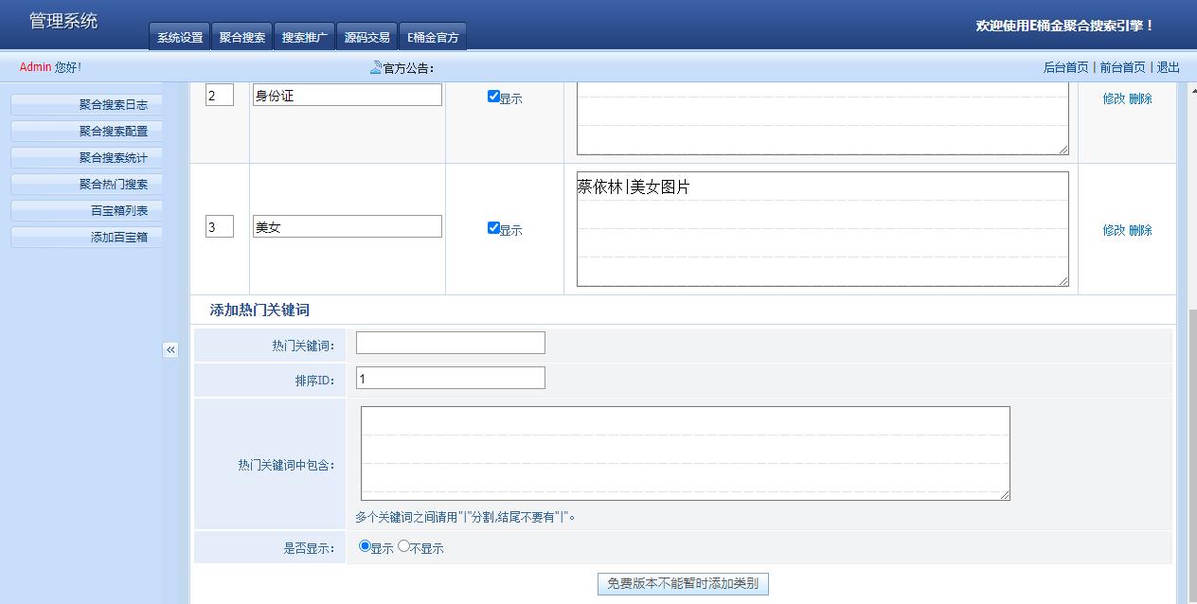Click the 排序ID input field
1197x604 pixels.
coord(451,378)
